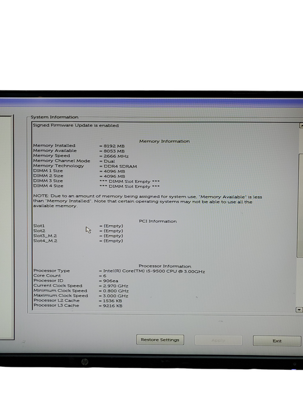Click the scroll up arrow in System Information
This screenshot has width=303, height=405.
click(x=301, y=126)
